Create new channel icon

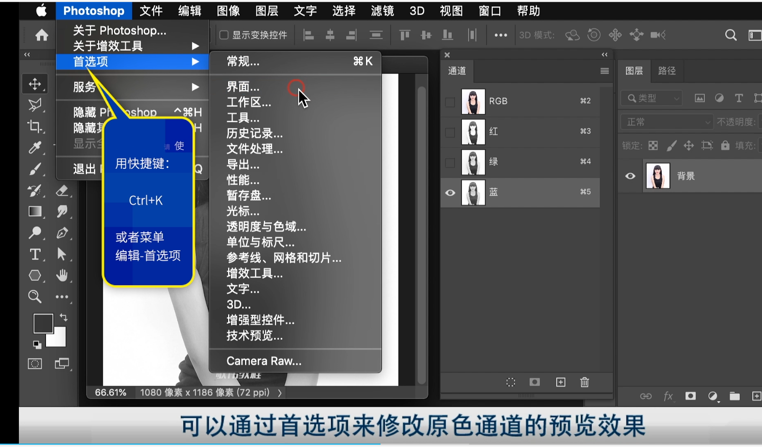click(x=561, y=382)
